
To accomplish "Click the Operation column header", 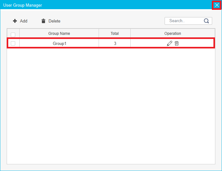I will [x=173, y=34].
